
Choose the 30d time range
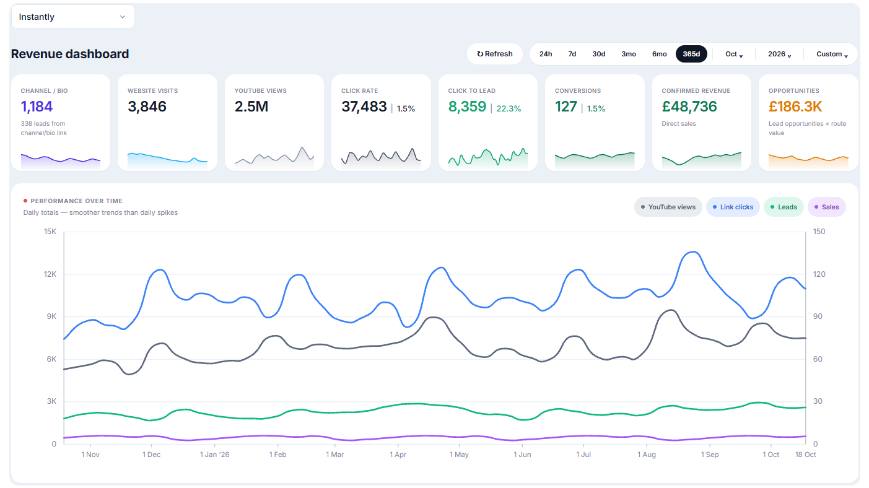599,54
